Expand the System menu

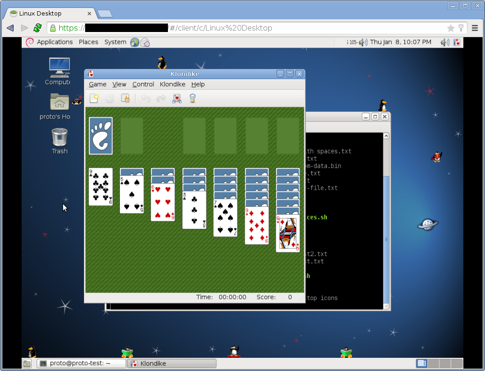click(115, 42)
